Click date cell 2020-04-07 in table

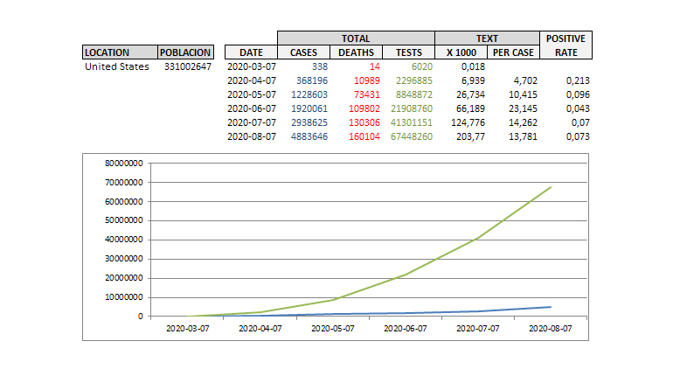tap(252, 80)
